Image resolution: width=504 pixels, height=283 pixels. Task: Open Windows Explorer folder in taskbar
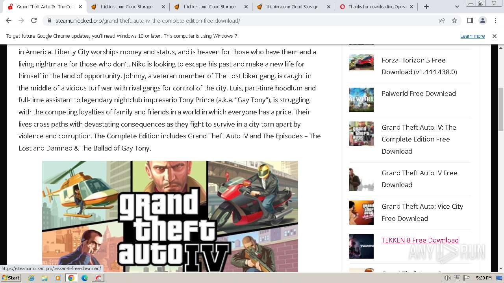click(44, 278)
